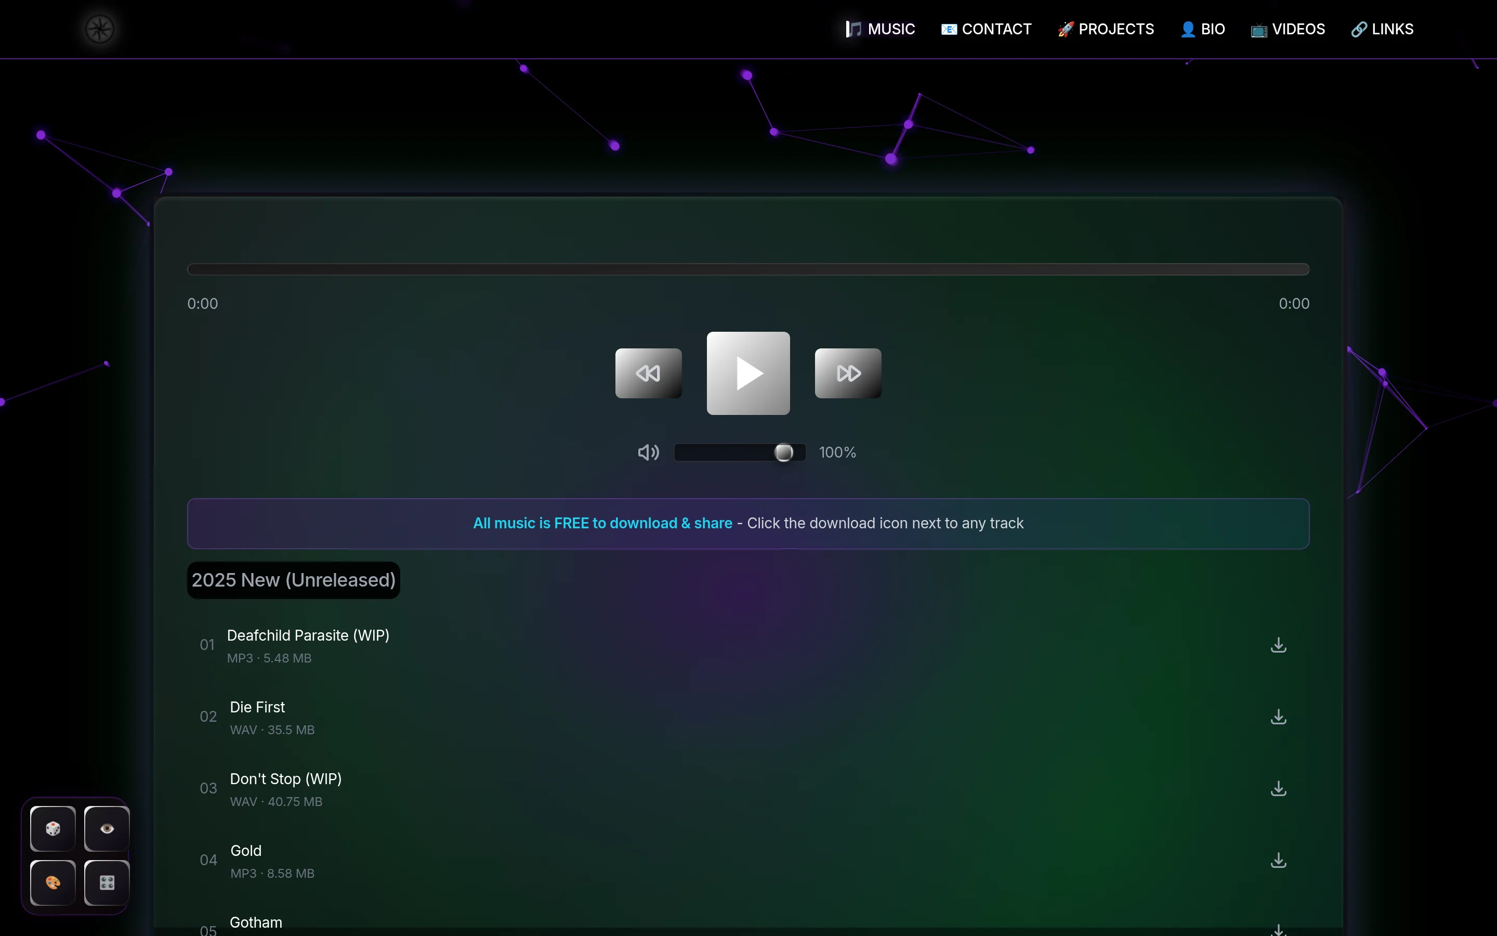Download the "Don't Stop (WIP)" track
Viewport: 1497px width, 936px height.
1278,788
